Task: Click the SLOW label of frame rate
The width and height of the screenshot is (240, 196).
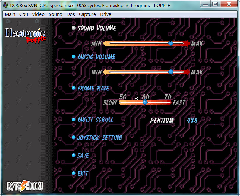Action: [x=110, y=102]
